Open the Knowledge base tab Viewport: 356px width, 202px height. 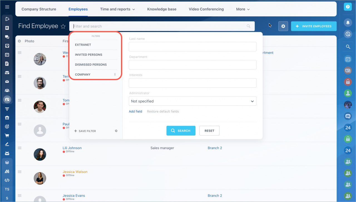[x=162, y=9]
